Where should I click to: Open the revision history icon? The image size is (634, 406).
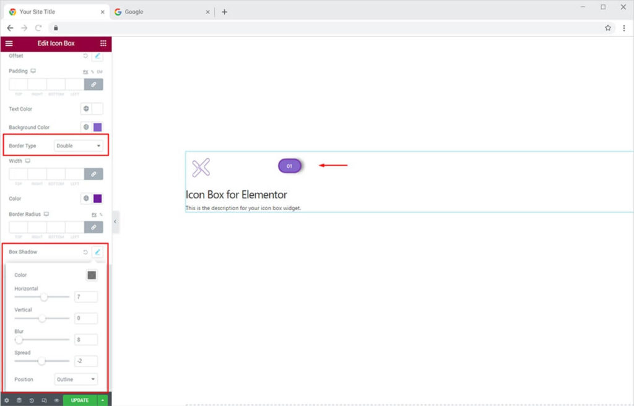coord(32,400)
